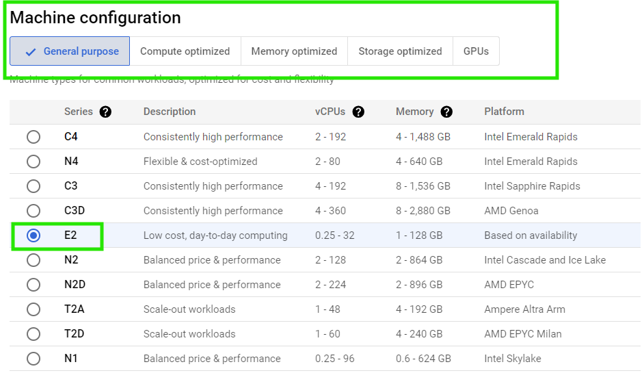Select the C3 series radio button
Image resolution: width=644 pixels, height=384 pixels.
tap(33, 186)
